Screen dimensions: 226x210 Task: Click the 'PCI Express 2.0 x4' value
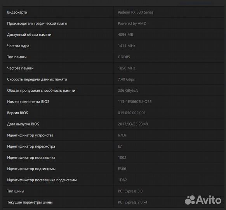point(132,202)
